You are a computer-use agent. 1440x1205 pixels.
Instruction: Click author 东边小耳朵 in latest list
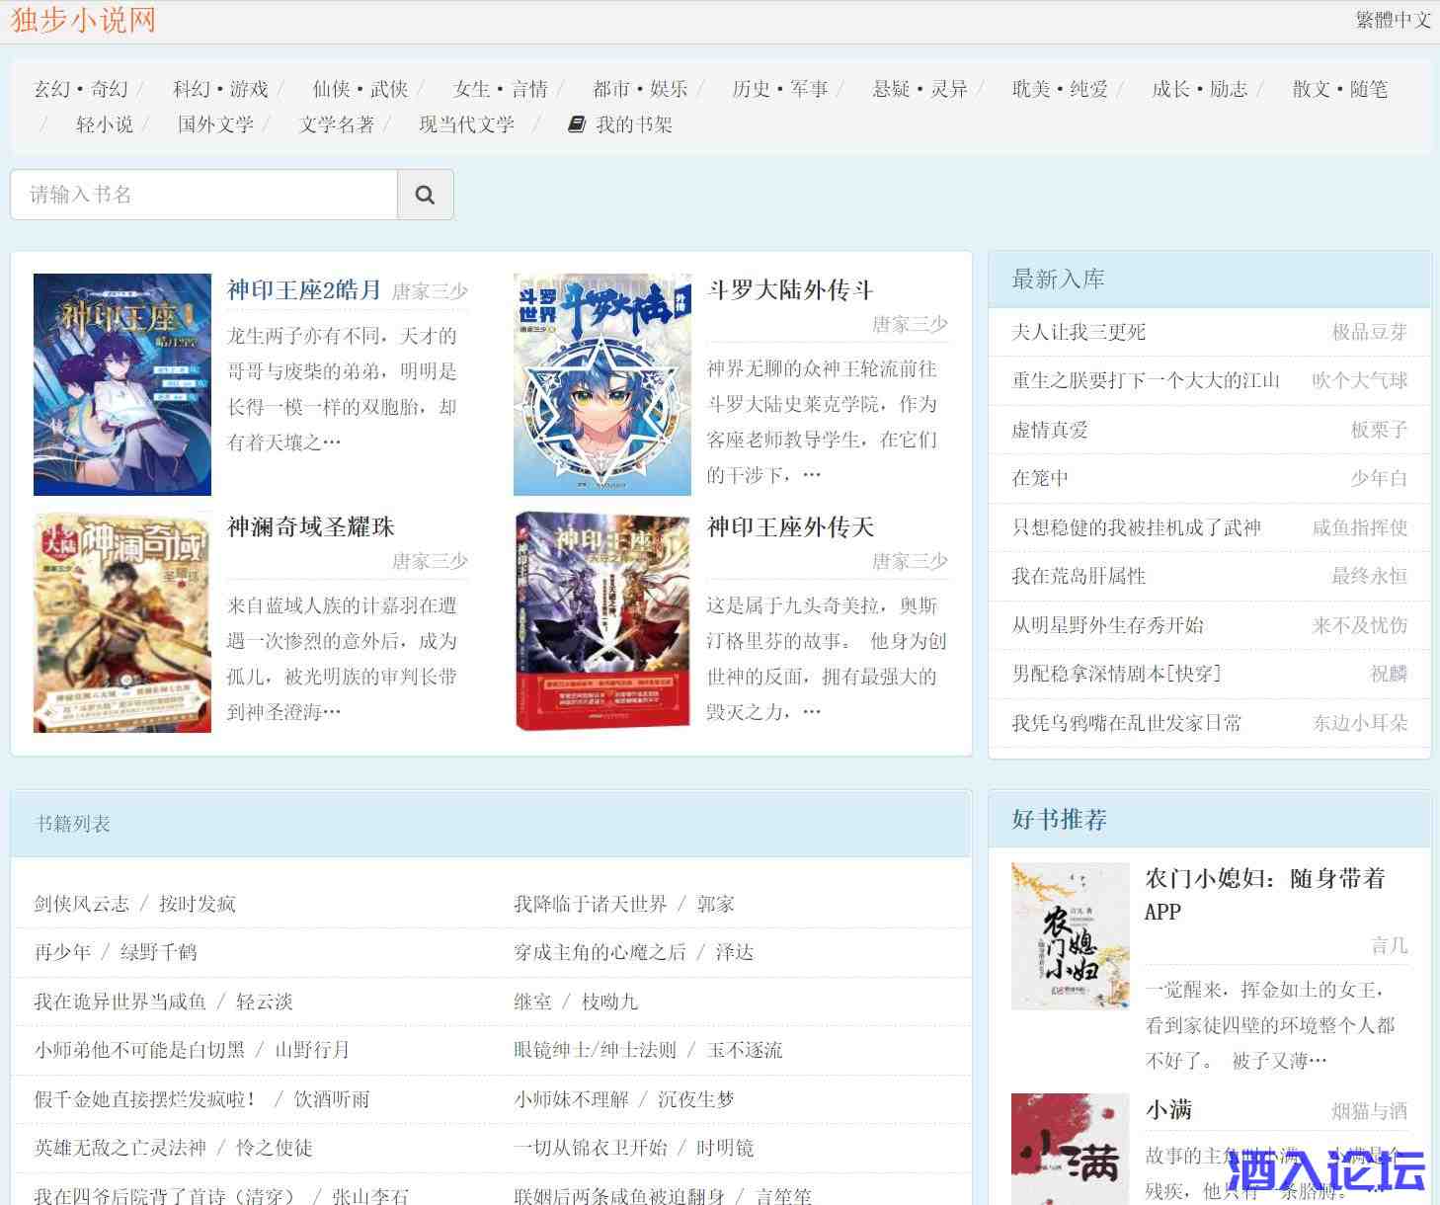coord(1359,723)
